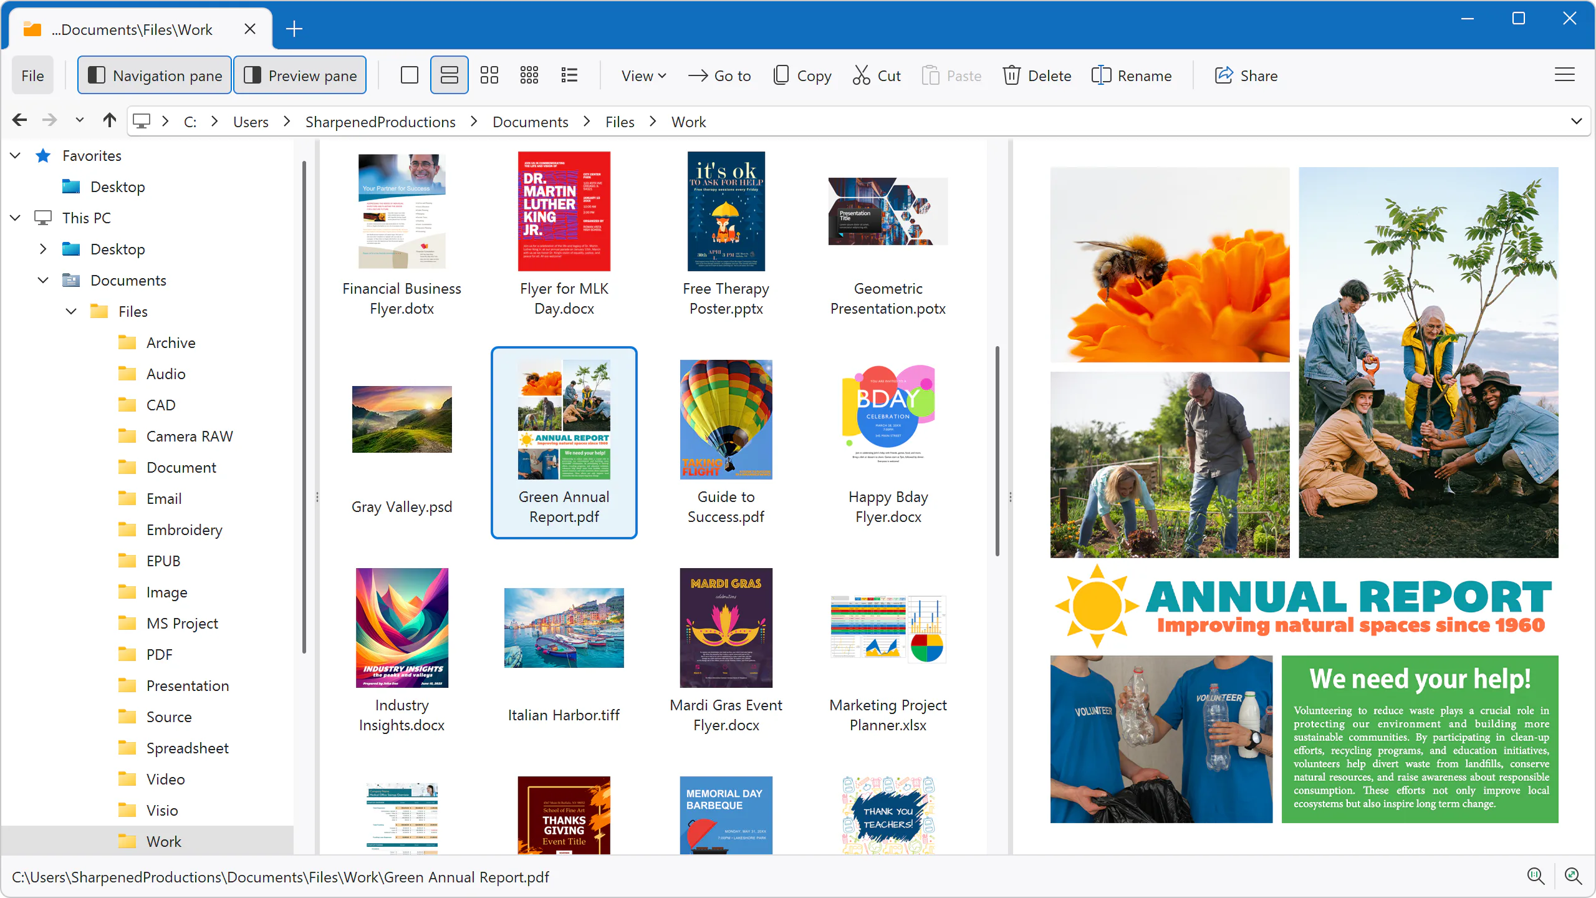The width and height of the screenshot is (1596, 898).
Task: Switch to details list view icon
Action: coord(569,75)
